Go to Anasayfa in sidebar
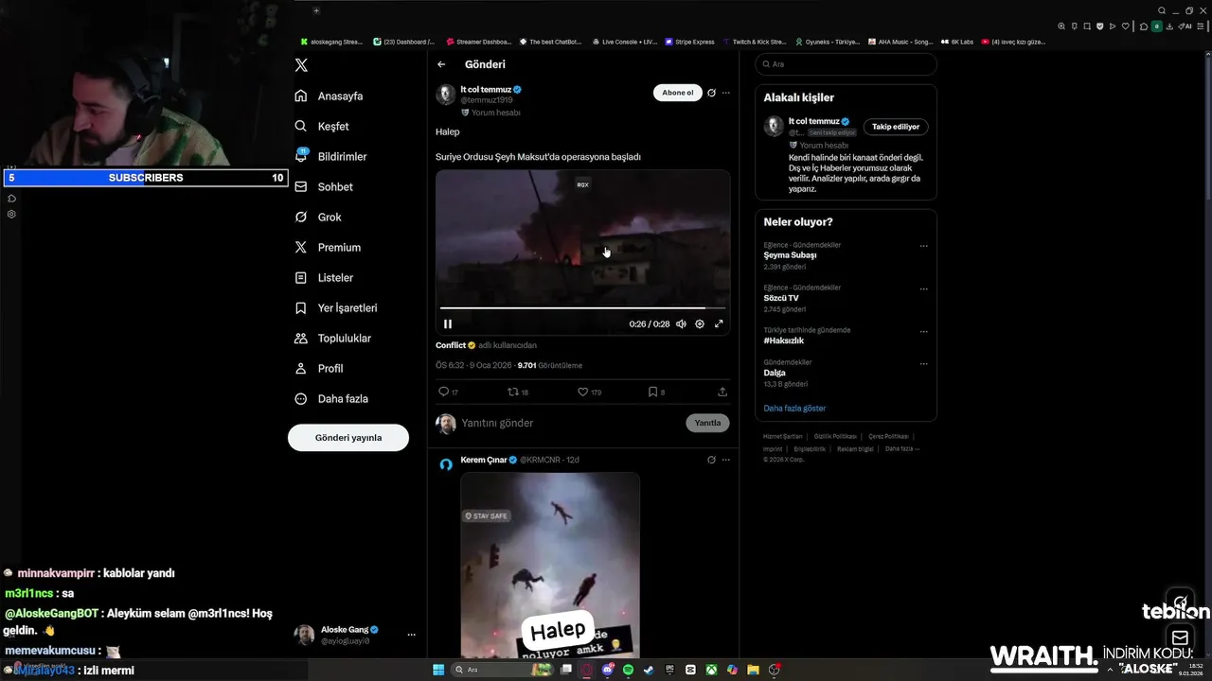Viewport: 1212px width, 681px height. click(x=329, y=96)
